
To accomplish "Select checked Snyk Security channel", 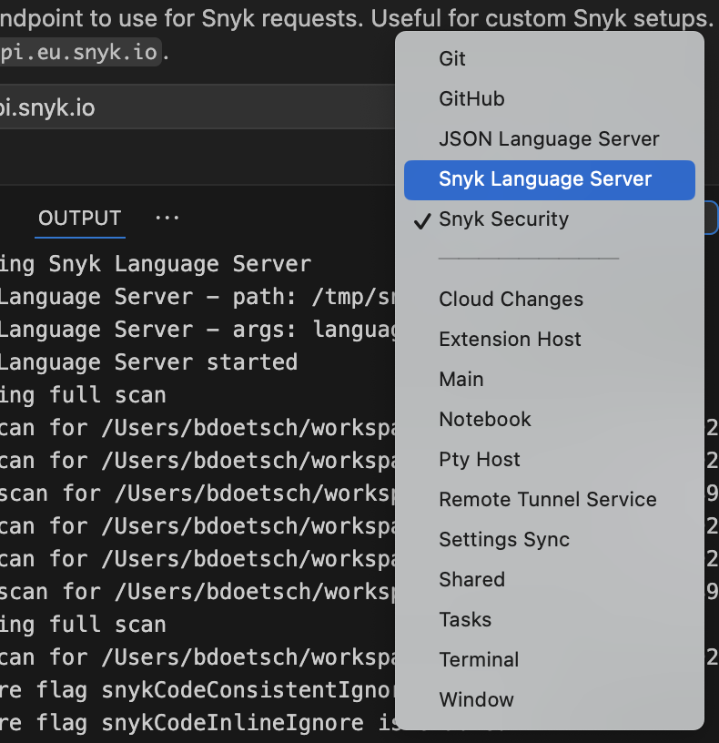I will coord(503,219).
